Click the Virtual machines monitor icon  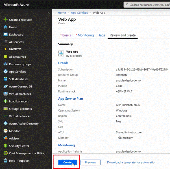pos(6,94)
